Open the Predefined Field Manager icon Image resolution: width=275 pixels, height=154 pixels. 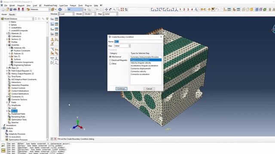point(56,29)
